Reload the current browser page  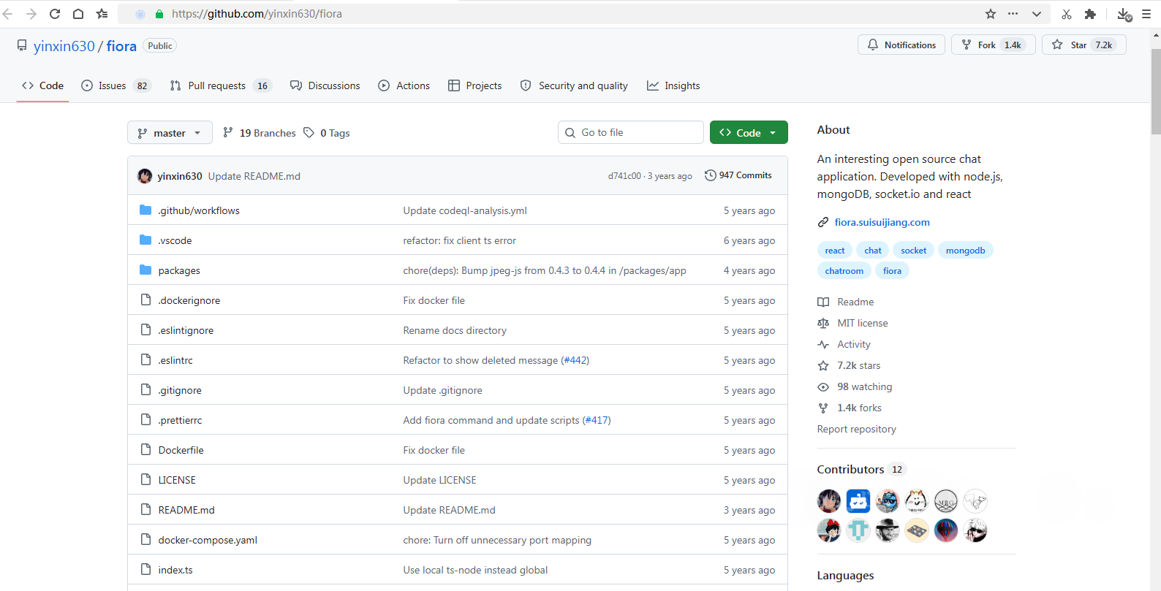55,14
